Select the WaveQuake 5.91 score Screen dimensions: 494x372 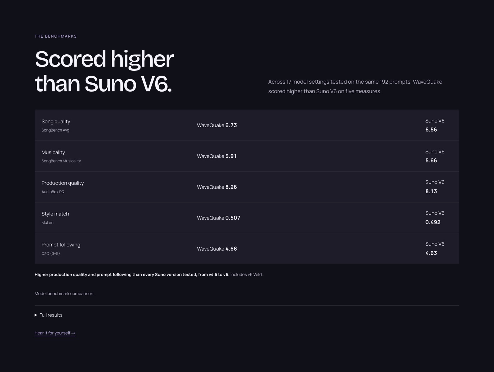[x=217, y=156]
